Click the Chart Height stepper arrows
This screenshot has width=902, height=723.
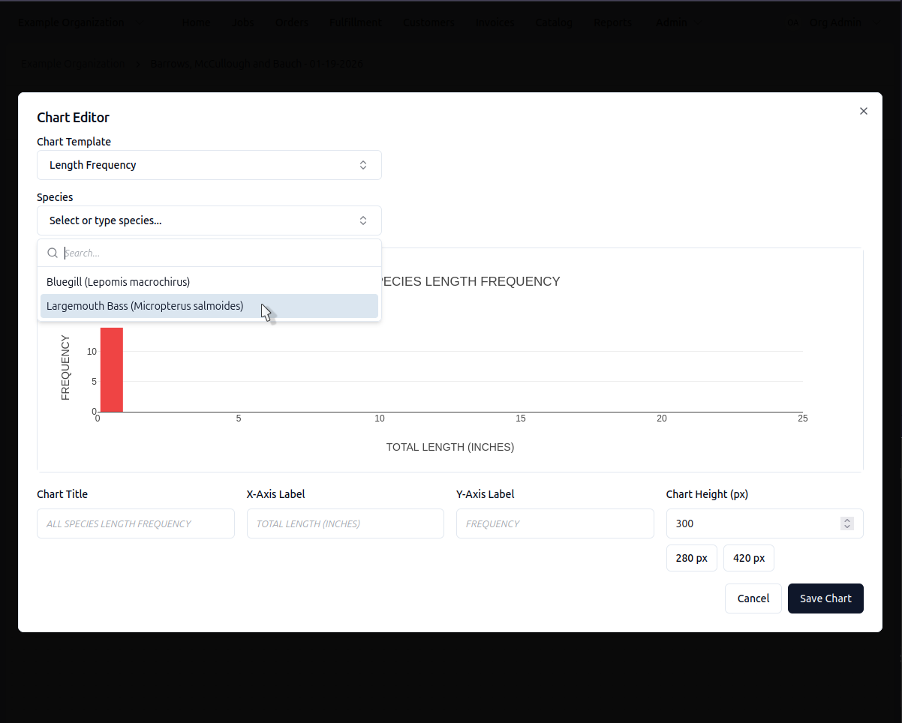[847, 523]
